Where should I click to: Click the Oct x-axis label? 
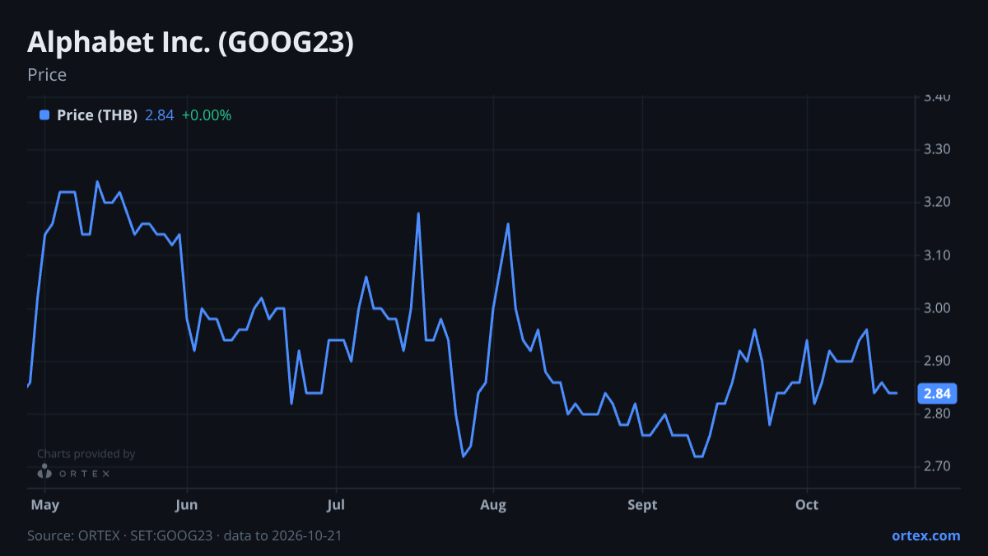point(807,505)
